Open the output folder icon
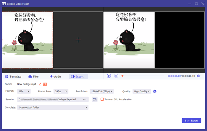 coord(95,99)
